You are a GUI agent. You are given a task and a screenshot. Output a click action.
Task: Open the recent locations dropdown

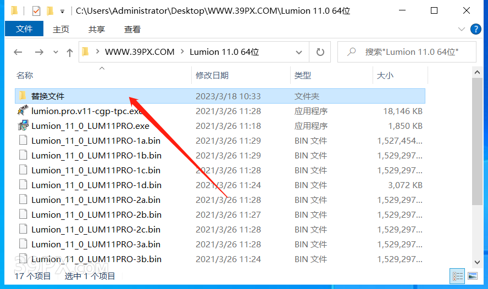(x=56, y=52)
